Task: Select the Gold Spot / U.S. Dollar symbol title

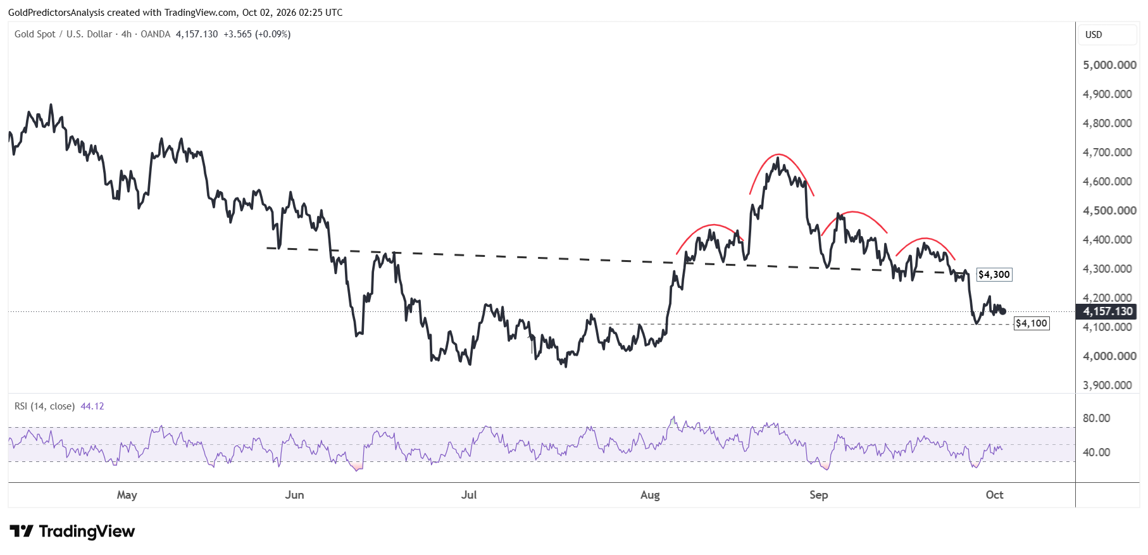Action: pos(63,34)
